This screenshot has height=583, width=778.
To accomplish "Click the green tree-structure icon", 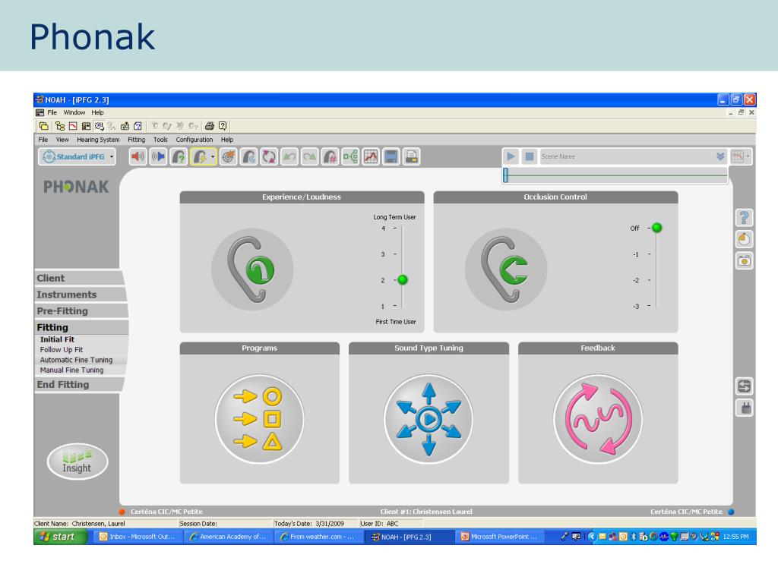I will 350,156.
